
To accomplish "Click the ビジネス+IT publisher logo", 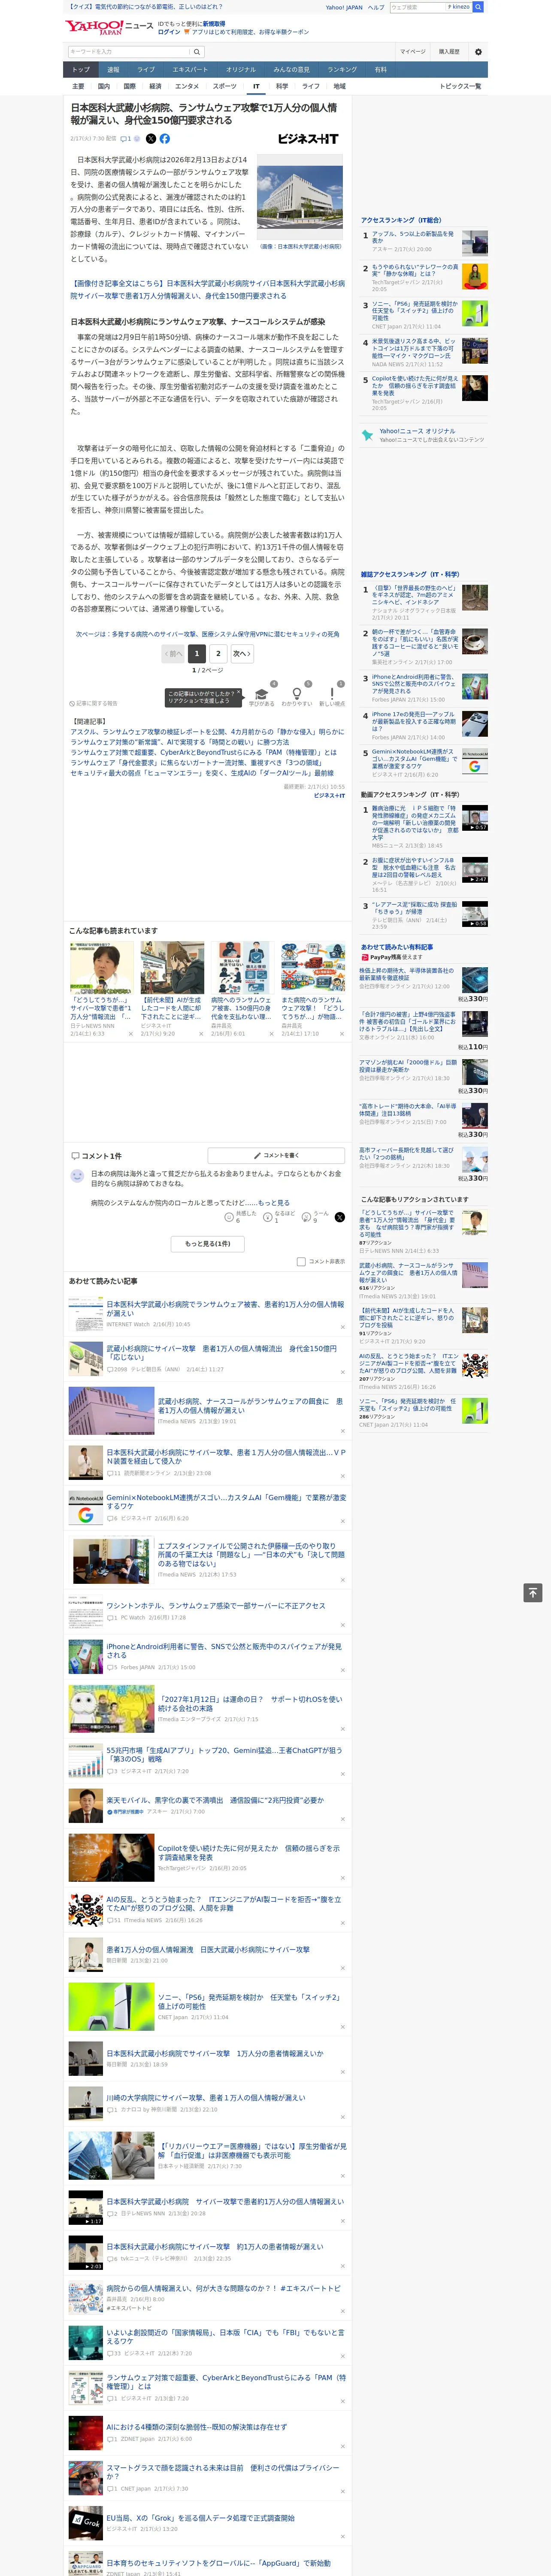I will click(308, 139).
